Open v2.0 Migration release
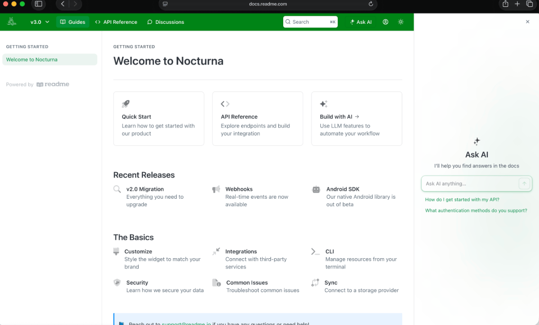Image resolution: width=539 pixels, height=325 pixels. tap(145, 189)
